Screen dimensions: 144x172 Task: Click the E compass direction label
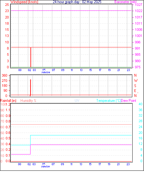(x=135, y=91)
